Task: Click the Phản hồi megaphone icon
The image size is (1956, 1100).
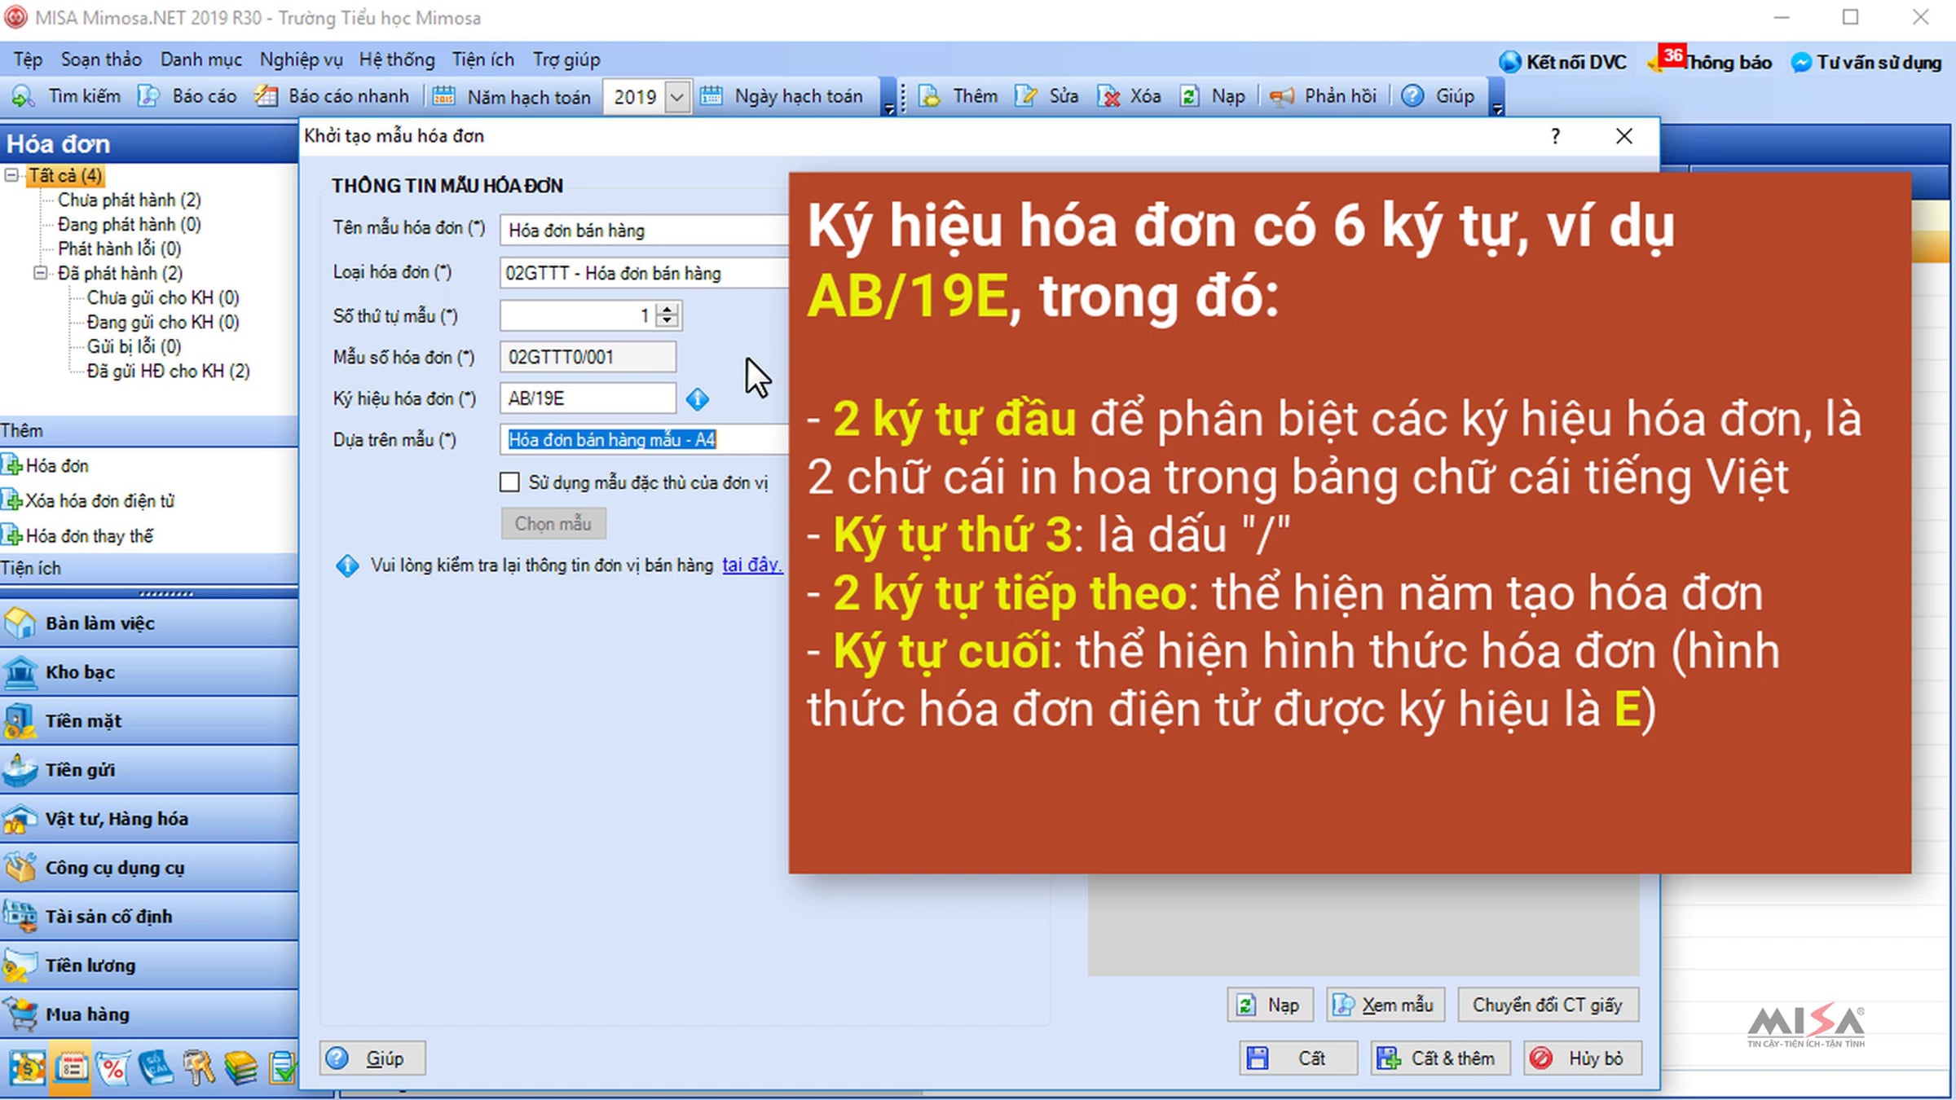Action: pyautogui.click(x=1281, y=96)
